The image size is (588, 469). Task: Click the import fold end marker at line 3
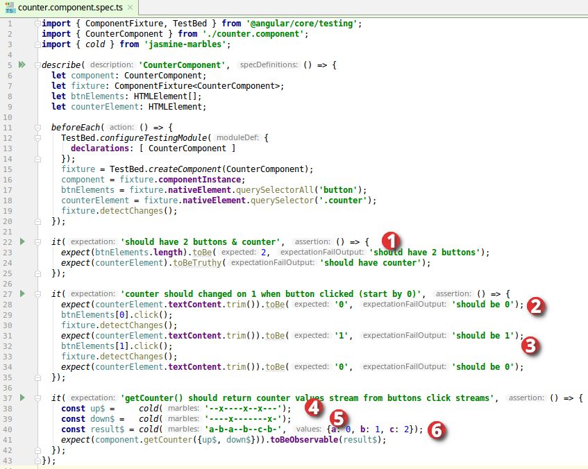(37, 44)
